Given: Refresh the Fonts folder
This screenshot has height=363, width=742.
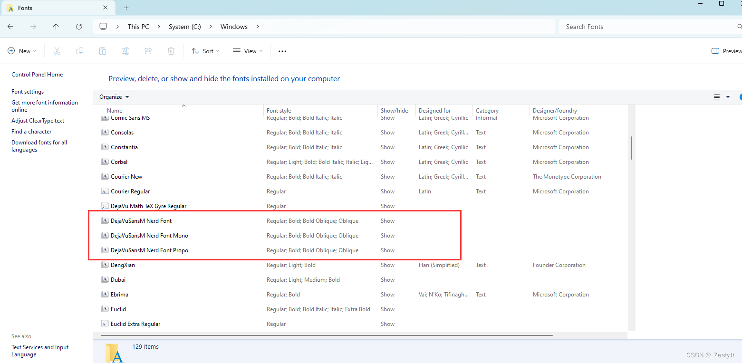Looking at the screenshot, I should coord(79,27).
